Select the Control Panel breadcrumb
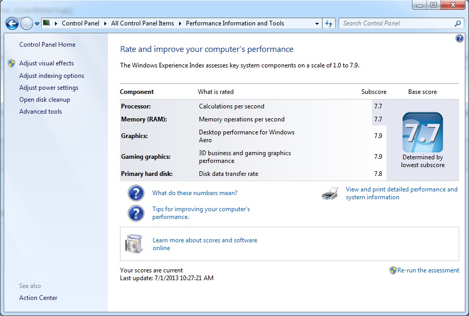 point(81,23)
